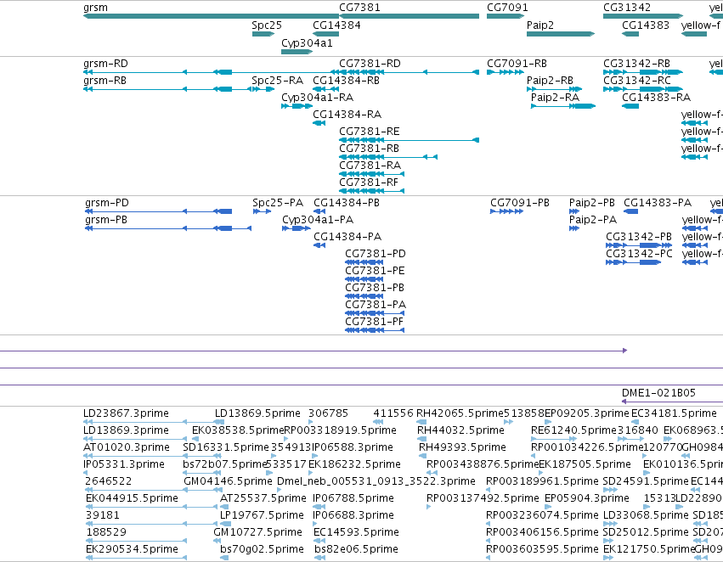Select the CG31342-PC protein label
723x562 pixels.
pos(639,255)
